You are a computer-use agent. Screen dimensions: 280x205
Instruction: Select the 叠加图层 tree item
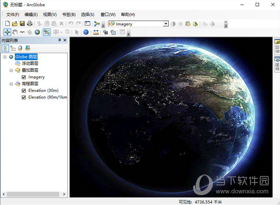point(30,70)
